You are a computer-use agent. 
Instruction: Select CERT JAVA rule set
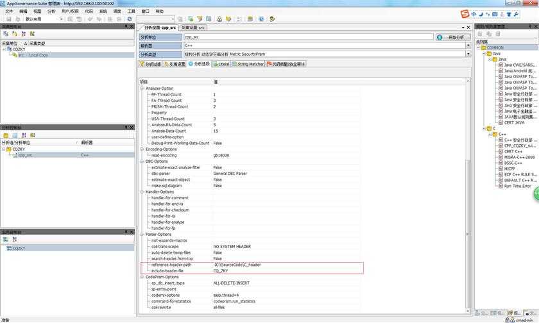click(x=514, y=122)
